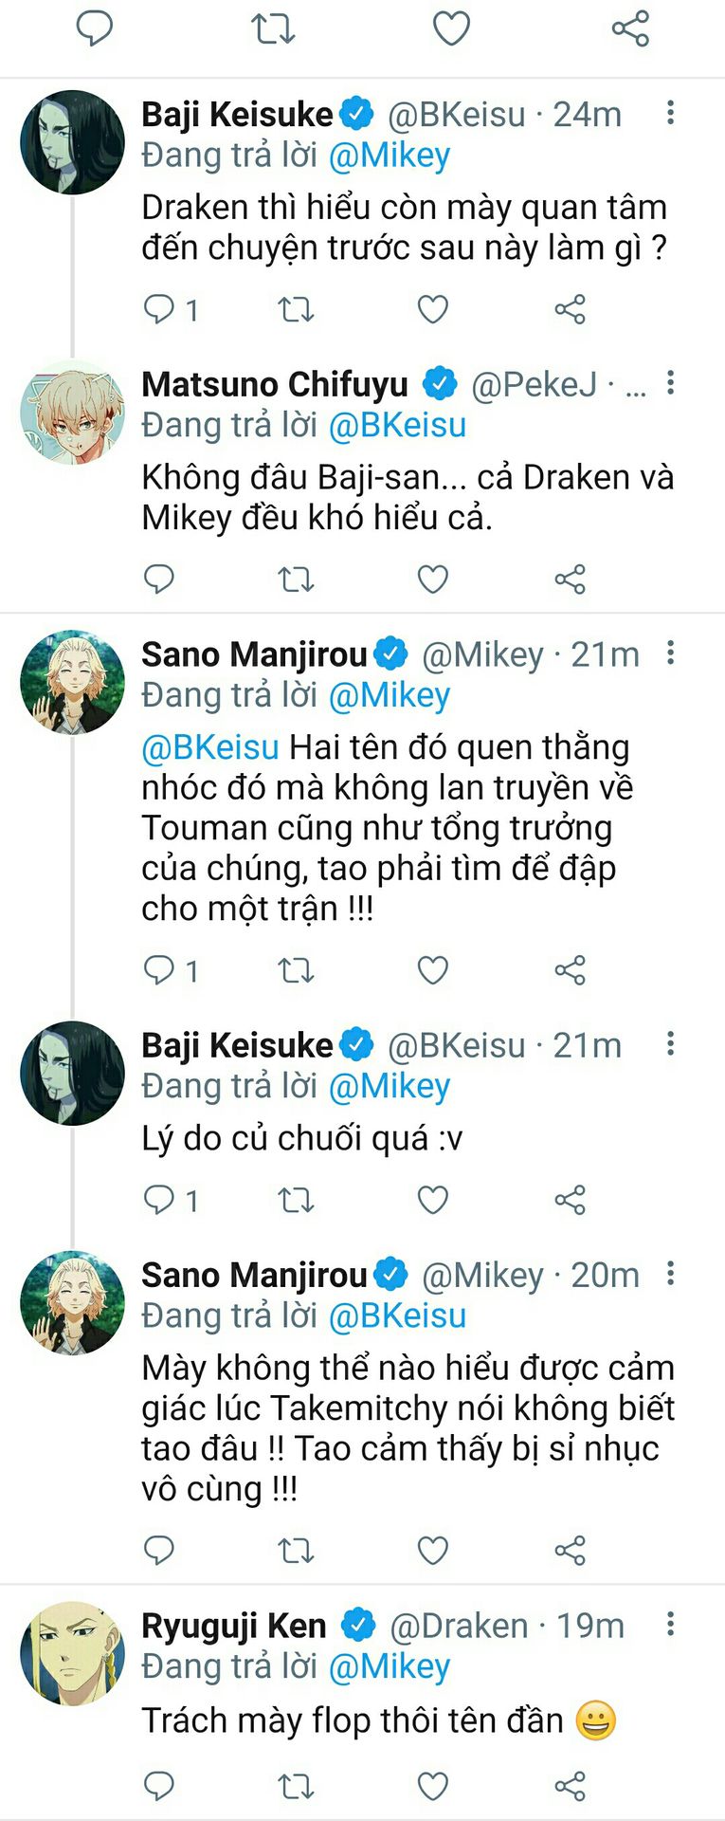The image size is (725, 1821).
Task: Share Baji Keisuke's 24m tweet
Action: click(x=570, y=309)
